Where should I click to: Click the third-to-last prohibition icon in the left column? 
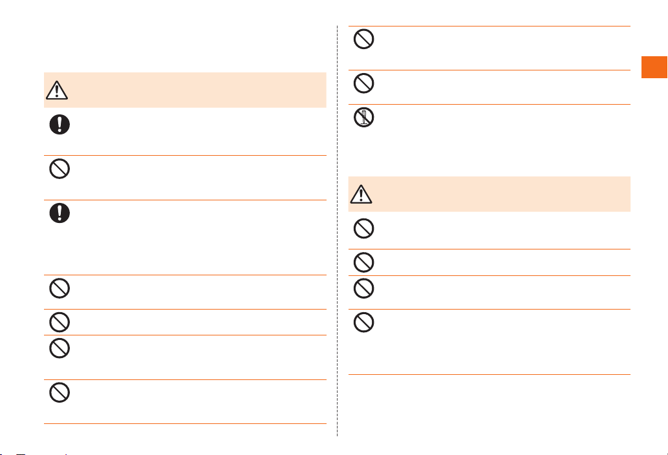[59, 323]
